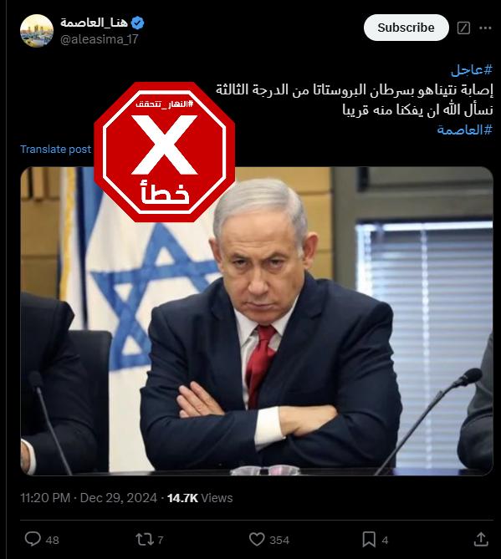Viewport: 501px width, 559px height.
Task: Open the Grok explain-post icon
Action: click(x=463, y=28)
